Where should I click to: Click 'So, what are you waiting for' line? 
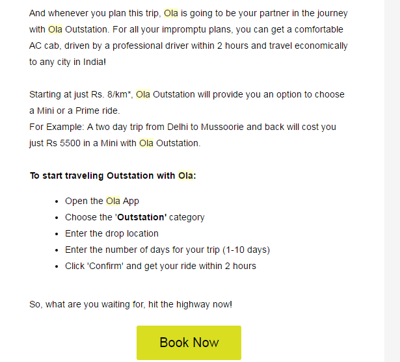point(130,304)
